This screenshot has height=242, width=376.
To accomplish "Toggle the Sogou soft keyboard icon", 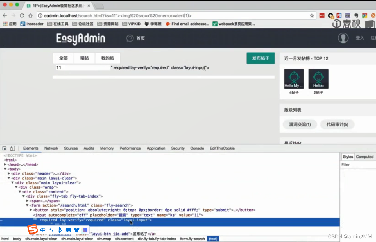I will pos(68,230).
